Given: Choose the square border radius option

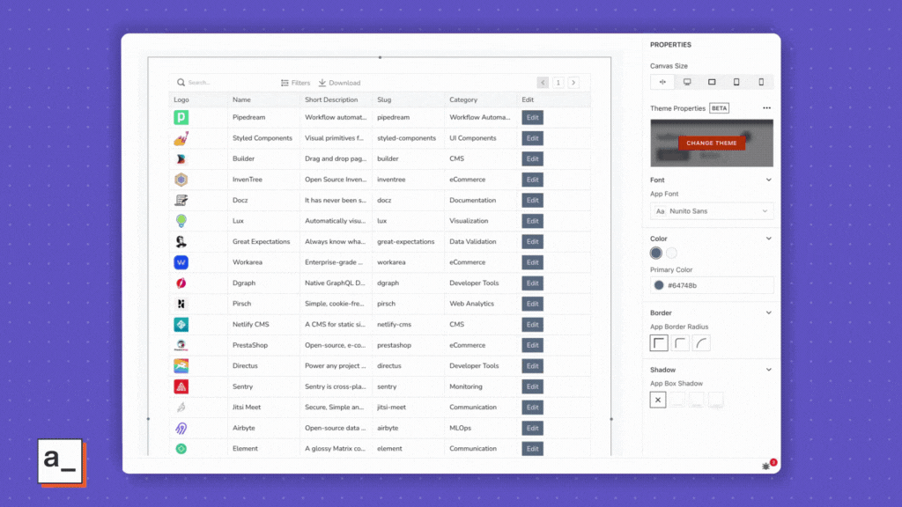Looking at the screenshot, I should pos(659,343).
